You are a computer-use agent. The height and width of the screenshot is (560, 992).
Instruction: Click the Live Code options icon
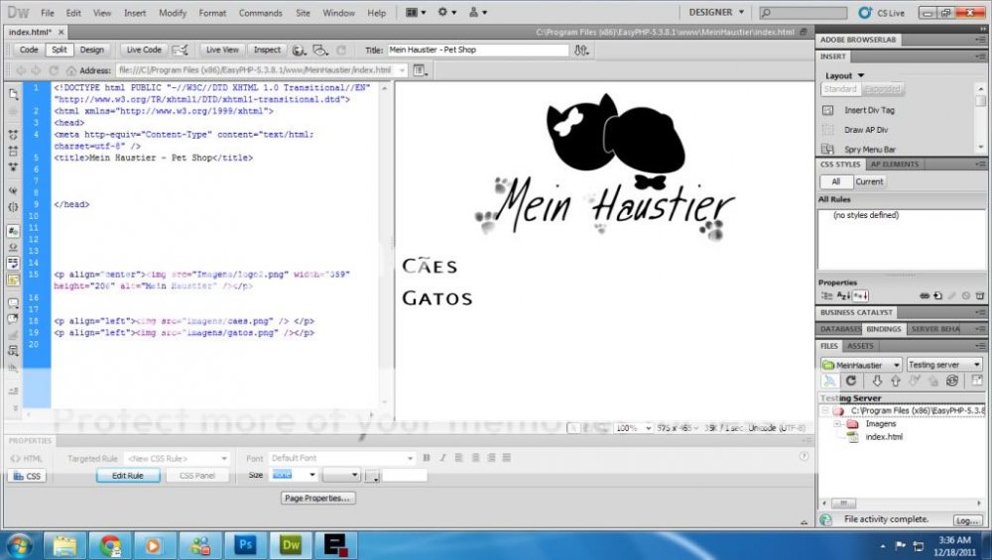tap(180, 50)
